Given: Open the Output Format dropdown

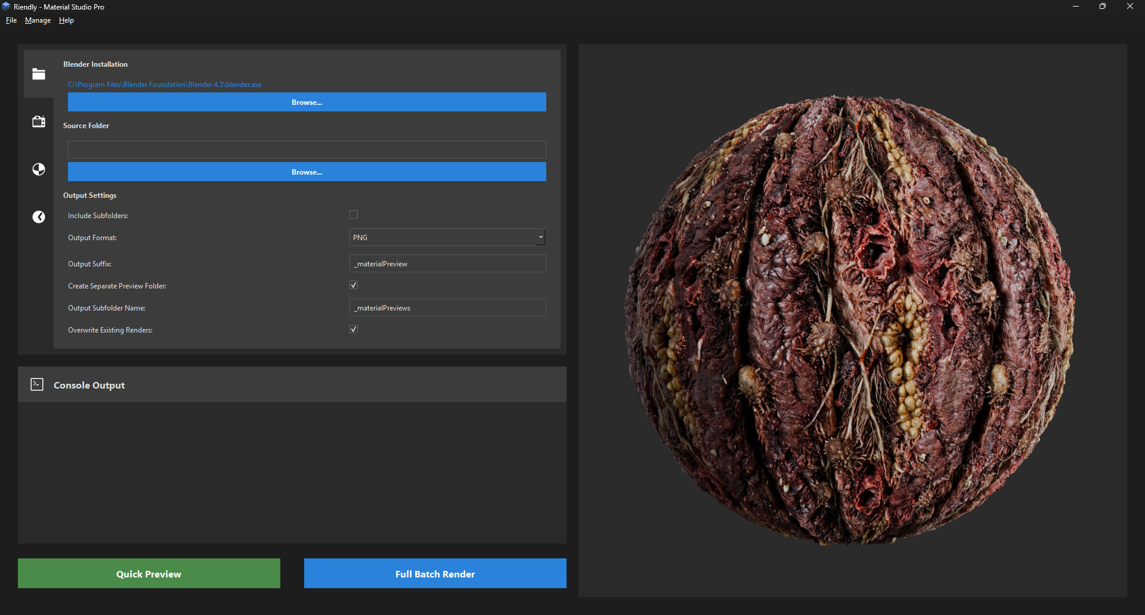Looking at the screenshot, I should click(x=540, y=237).
